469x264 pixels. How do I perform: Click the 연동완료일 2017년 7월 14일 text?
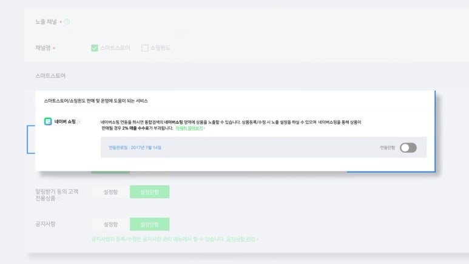tap(135, 147)
